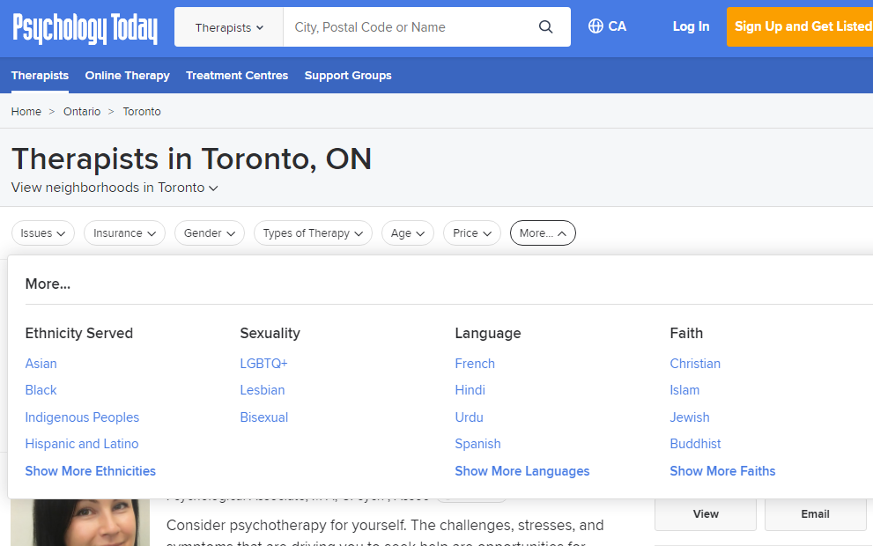Viewport: 873px width, 546px height.
Task: Click the Log In link
Action: 691,26
